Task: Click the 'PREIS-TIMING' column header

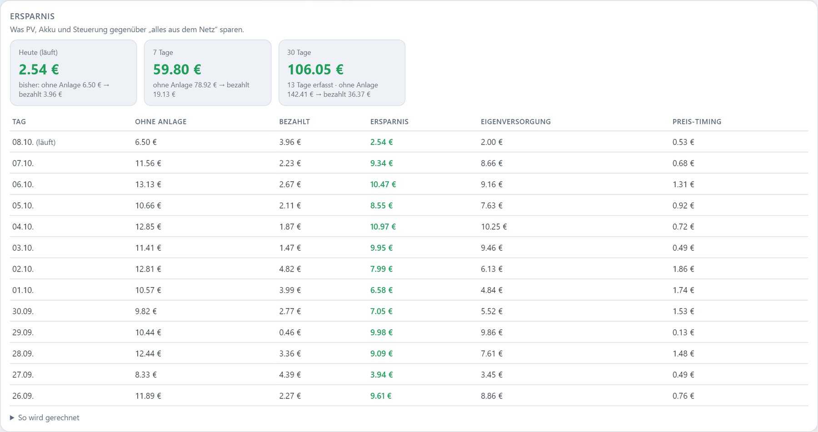Action: click(697, 122)
